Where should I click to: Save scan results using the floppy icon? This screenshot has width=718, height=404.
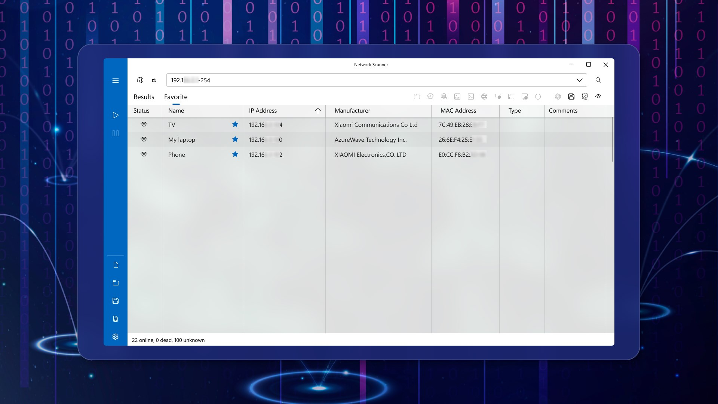point(571,97)
